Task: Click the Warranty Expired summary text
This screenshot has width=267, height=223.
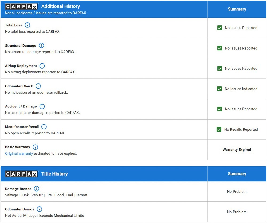Action: [237, 150]
